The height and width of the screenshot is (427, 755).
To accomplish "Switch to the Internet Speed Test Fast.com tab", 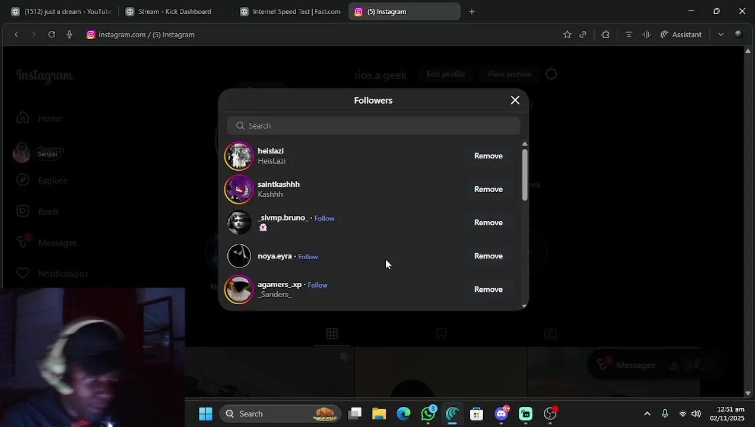I will pos(290,11).
